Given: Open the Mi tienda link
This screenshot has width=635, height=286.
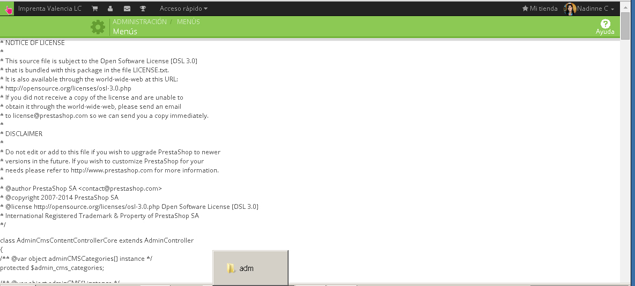Looking at the screenshot, I should (543, 9).
